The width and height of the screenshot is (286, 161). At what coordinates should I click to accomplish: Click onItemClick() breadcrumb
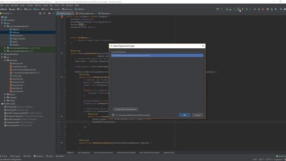[169, 153]
